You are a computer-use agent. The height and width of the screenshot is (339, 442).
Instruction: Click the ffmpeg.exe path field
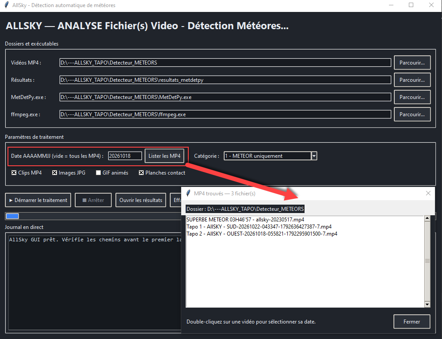click(225, 114)
